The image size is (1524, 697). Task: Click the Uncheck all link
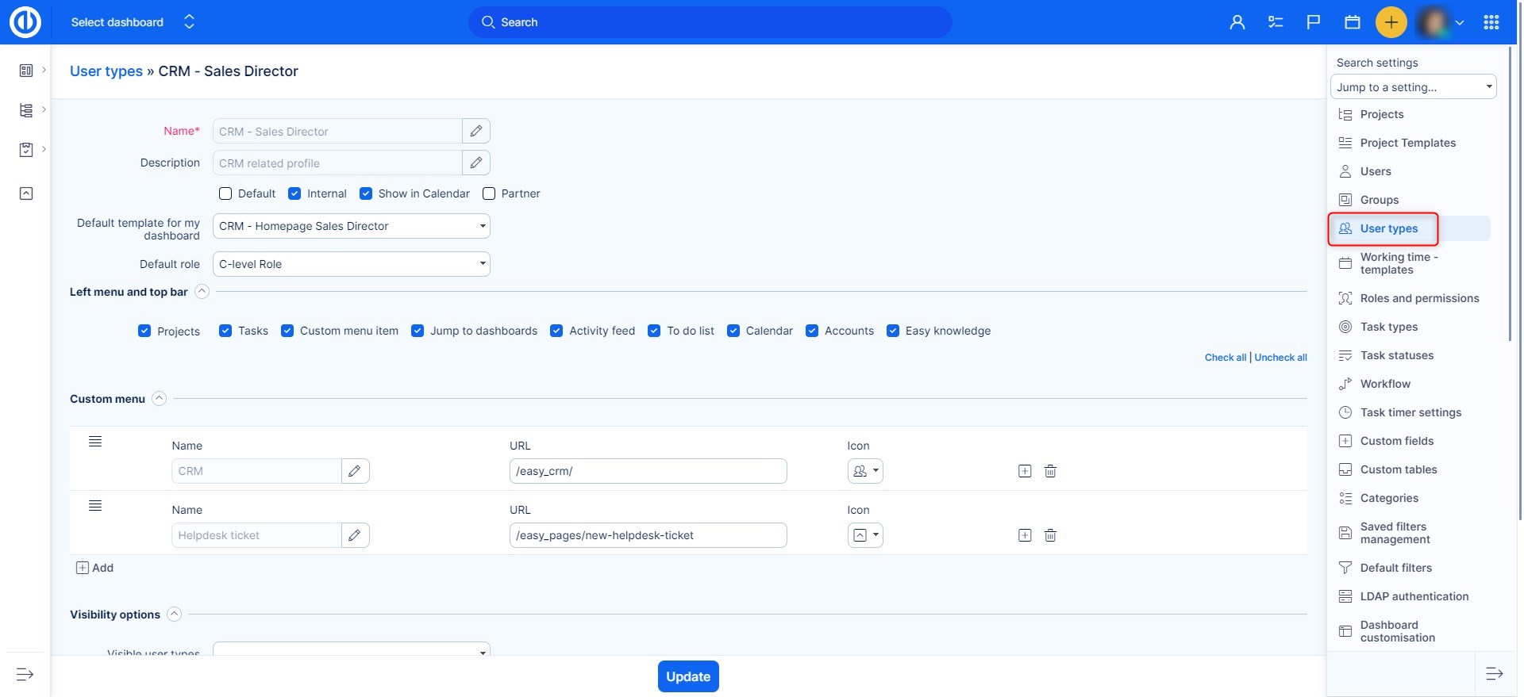pyautogui.click(x=1280, y=358)
